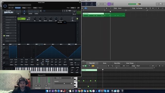This screenshot has width=165, height=93.
Task: Switch to Serum OSC tab
Action: click(x=18, y=12)
